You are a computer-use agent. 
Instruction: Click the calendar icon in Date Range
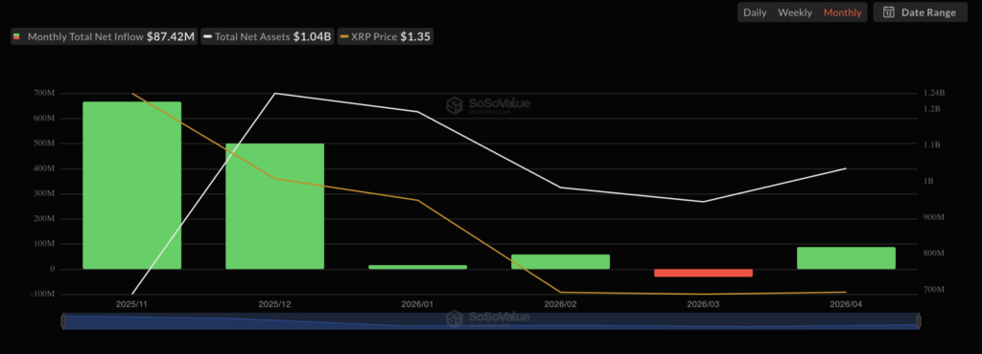pyautogui.click(x=888, y=11)
